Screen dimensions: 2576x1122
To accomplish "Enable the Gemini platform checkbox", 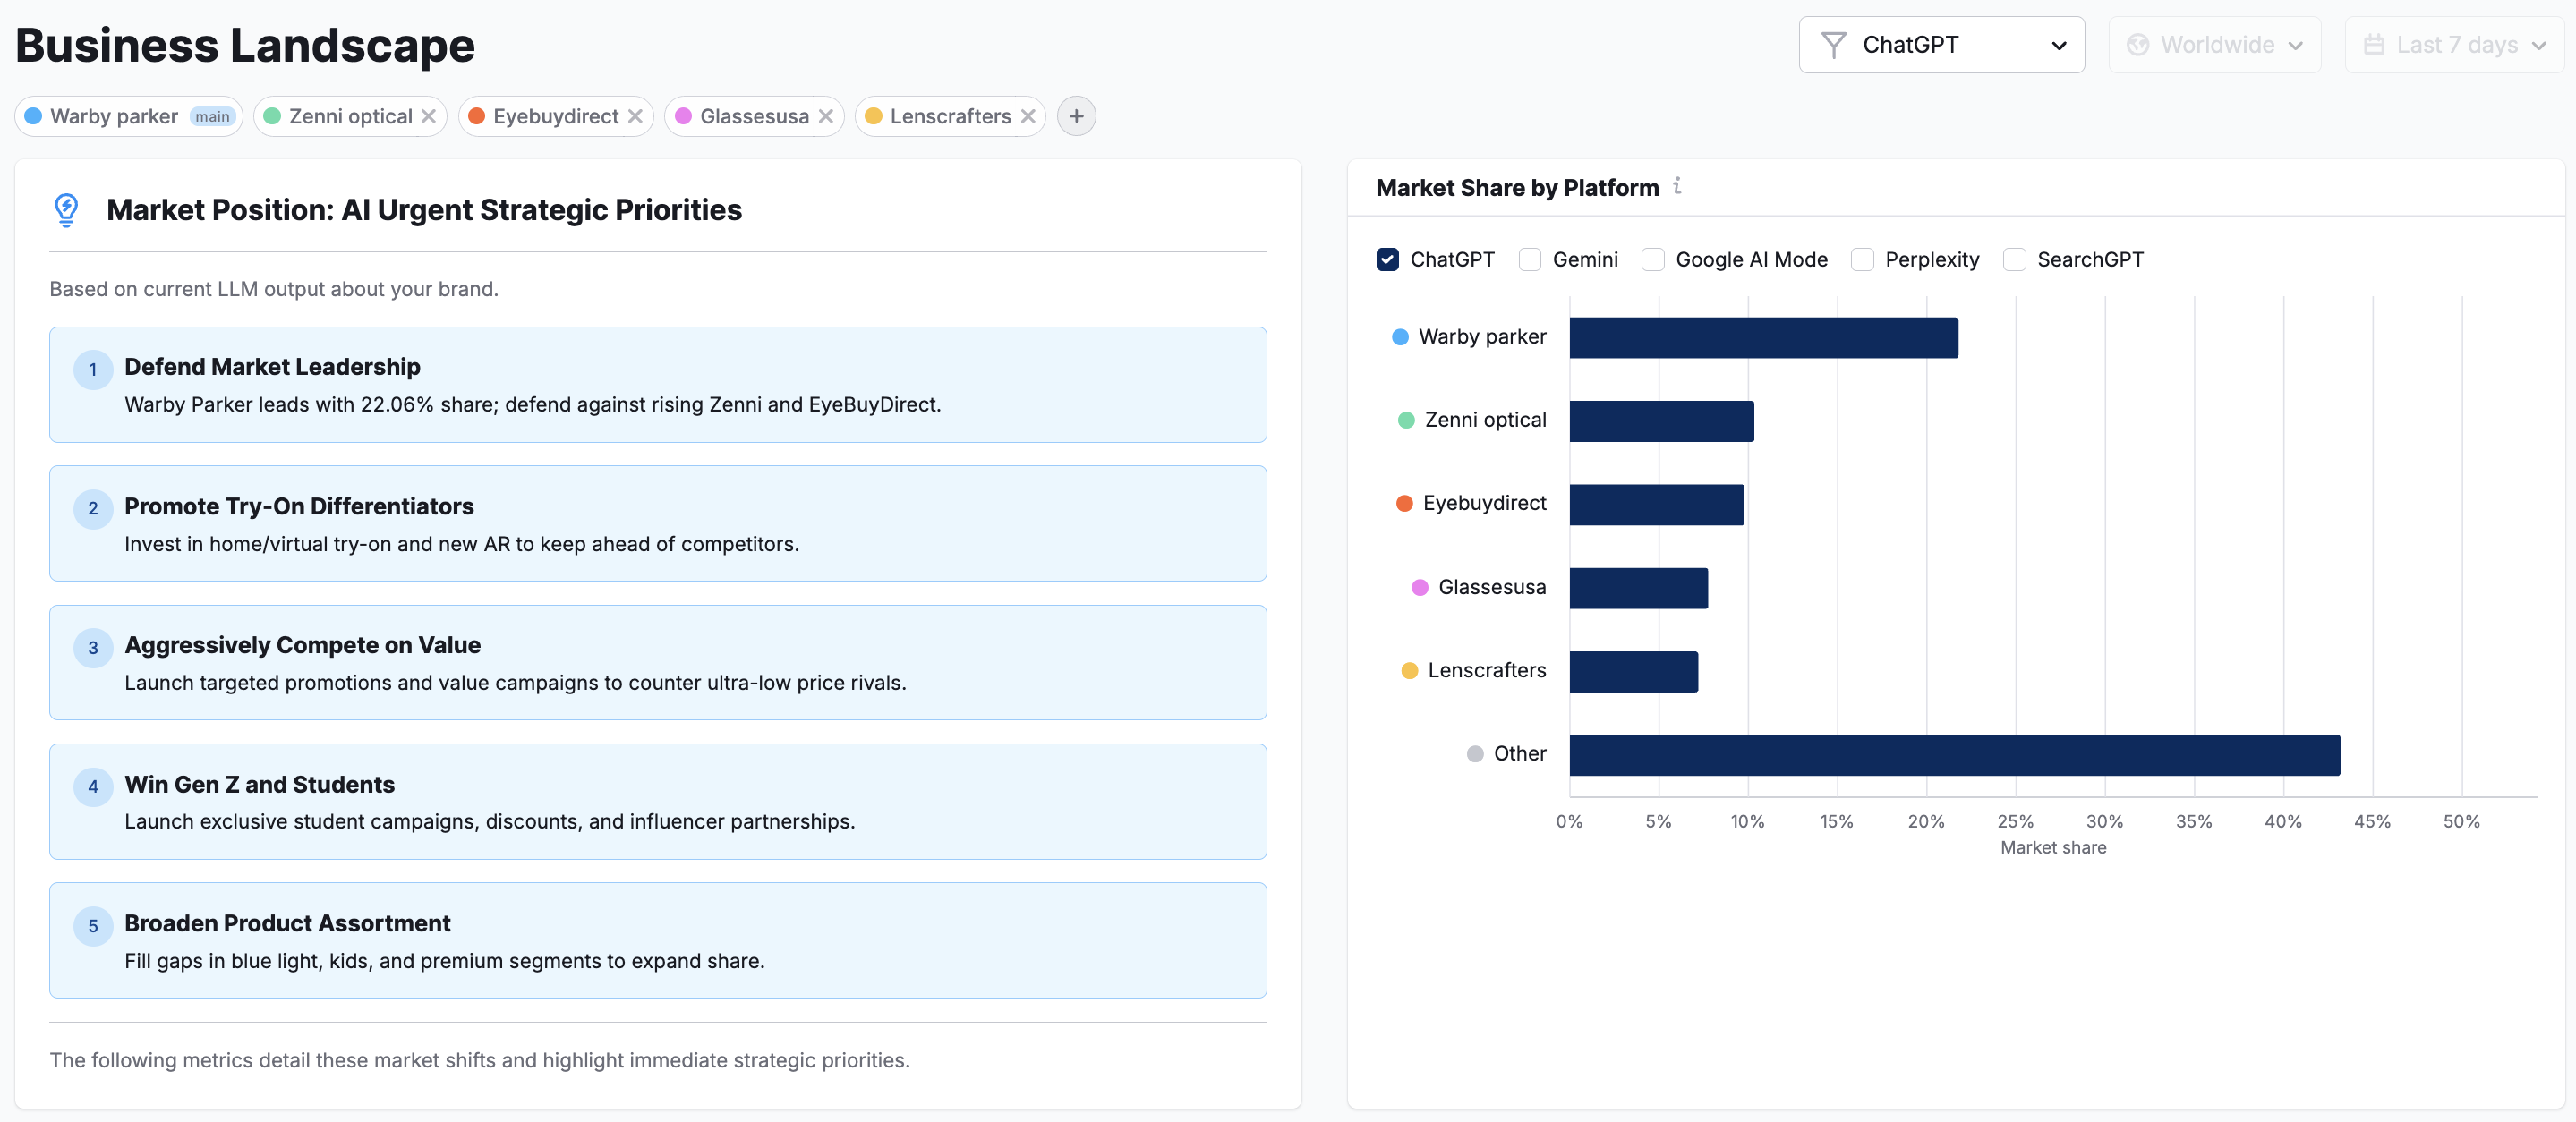I will point(1530,260).
